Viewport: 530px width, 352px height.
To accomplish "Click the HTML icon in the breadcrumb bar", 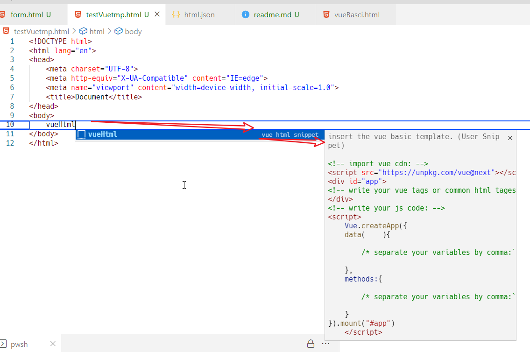I will pos(6,31).
